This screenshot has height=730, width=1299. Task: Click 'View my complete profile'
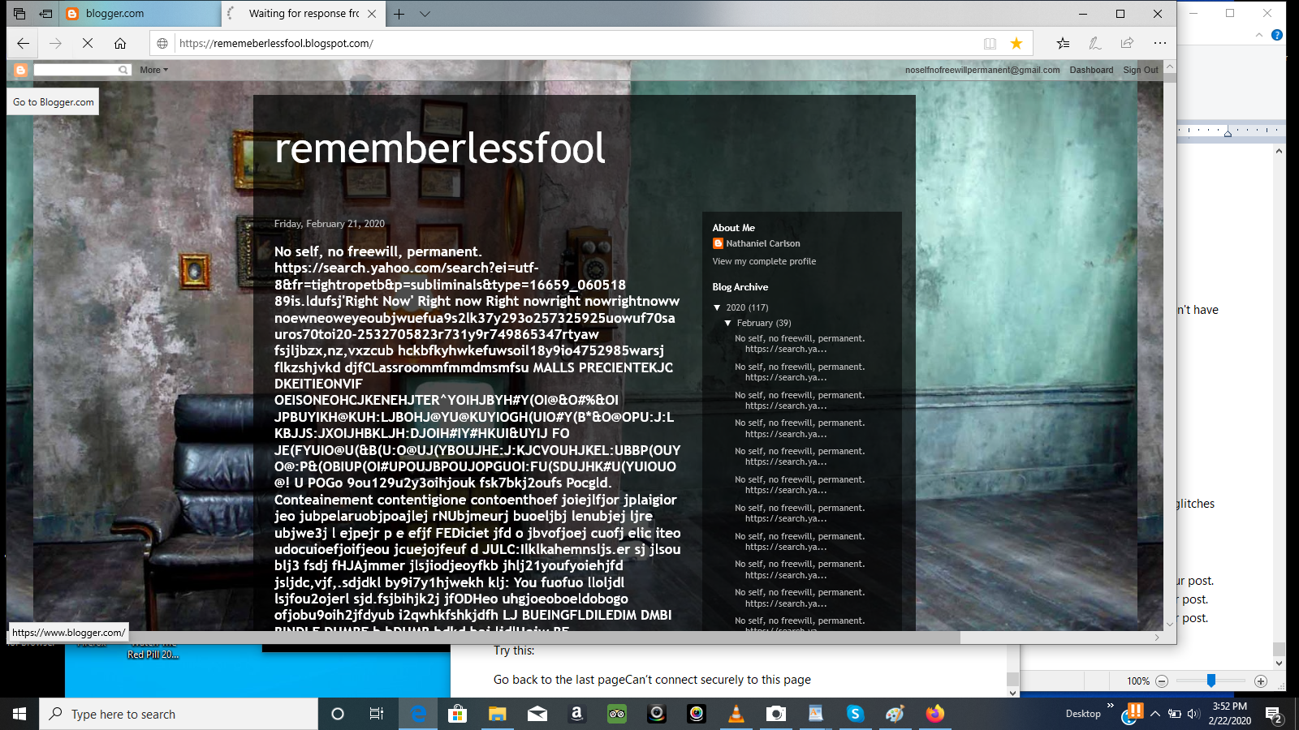(x=764, y=261)
